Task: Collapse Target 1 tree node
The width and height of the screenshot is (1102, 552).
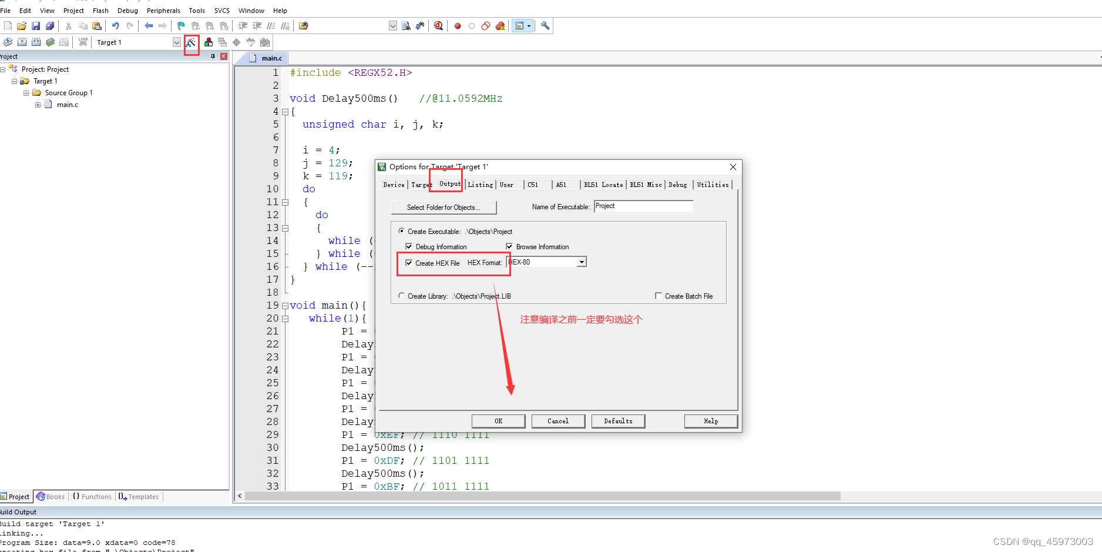Action: coord(15,81)
